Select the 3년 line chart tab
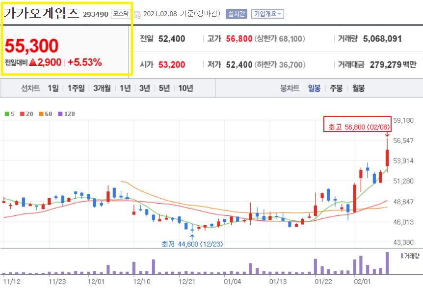The height and width of the screenshot is (288, 423). (x=145, y=88)
